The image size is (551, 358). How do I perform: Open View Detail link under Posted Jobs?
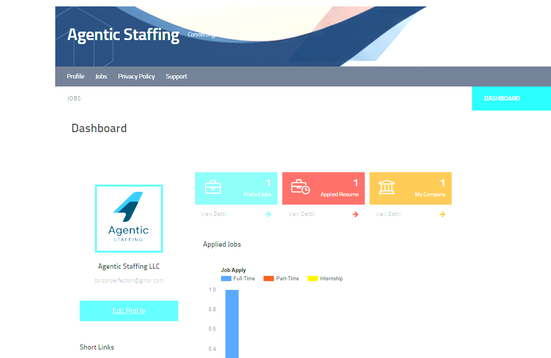click(214, 214)
